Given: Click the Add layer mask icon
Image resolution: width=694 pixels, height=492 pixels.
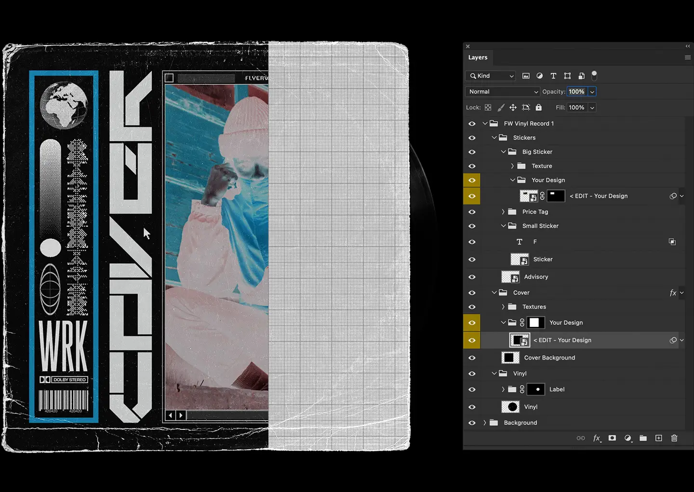Looking at the screenshot, I should point(612,438).
